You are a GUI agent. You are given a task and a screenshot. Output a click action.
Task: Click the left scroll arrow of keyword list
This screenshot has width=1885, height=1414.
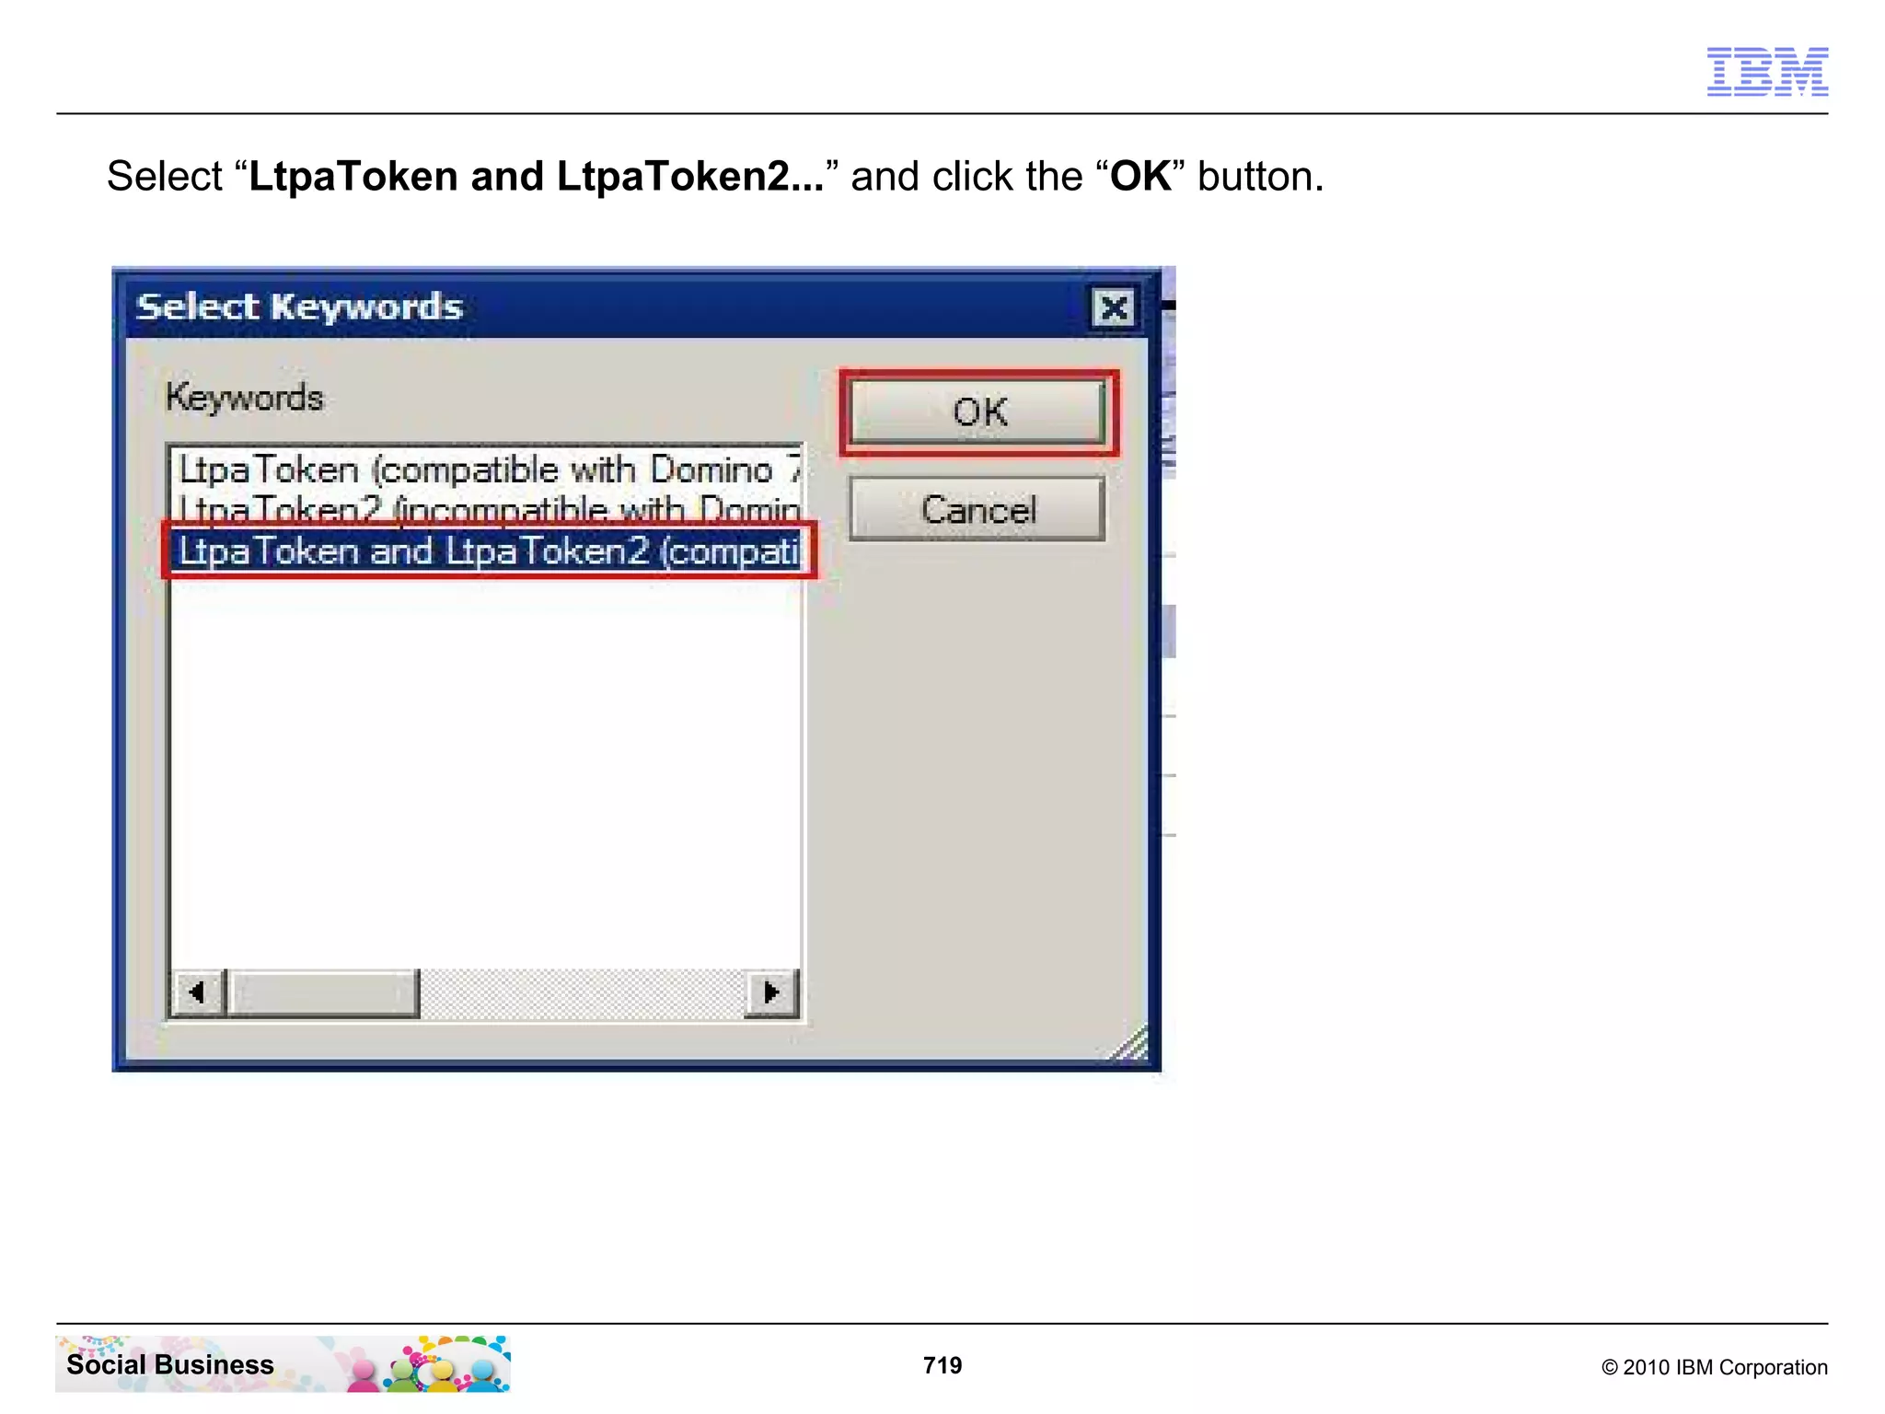pyautogui.click(x=198, y=992)
